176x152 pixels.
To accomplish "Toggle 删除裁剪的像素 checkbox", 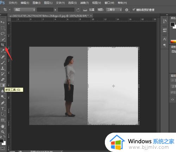I will click(x=134, y=9).
